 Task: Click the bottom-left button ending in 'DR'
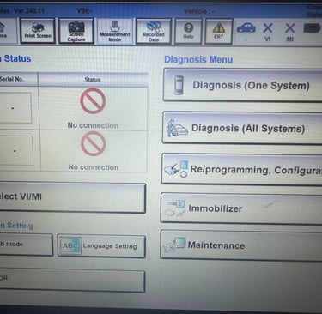point(72,280)
